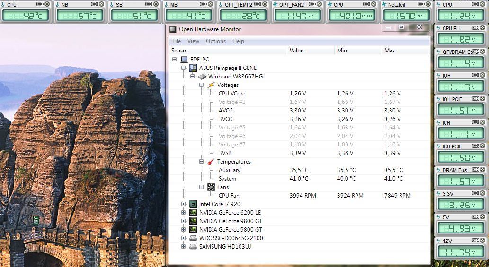Collapse the Temperatures group
The height and width of the screenshot is (267, 489).
pyautogui.click(x=202, y=162)
